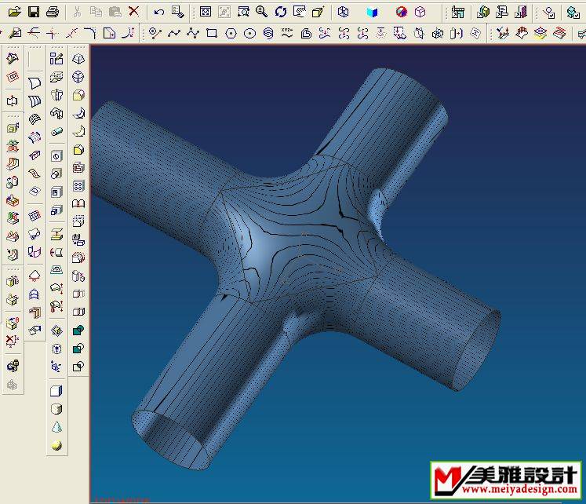Choose the yellow edge fillet block icon
The width and height of the screenshot is (586, 504).
pos(78,95)
